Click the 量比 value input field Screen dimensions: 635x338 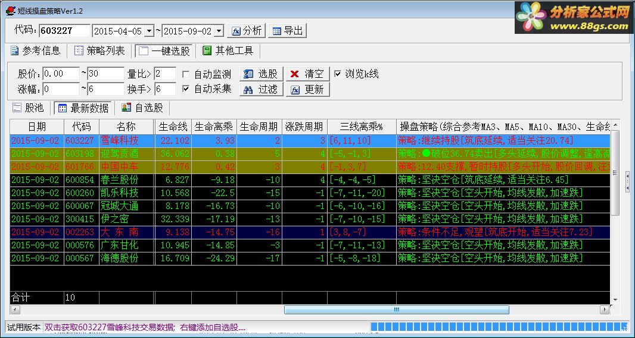point(165,74)
